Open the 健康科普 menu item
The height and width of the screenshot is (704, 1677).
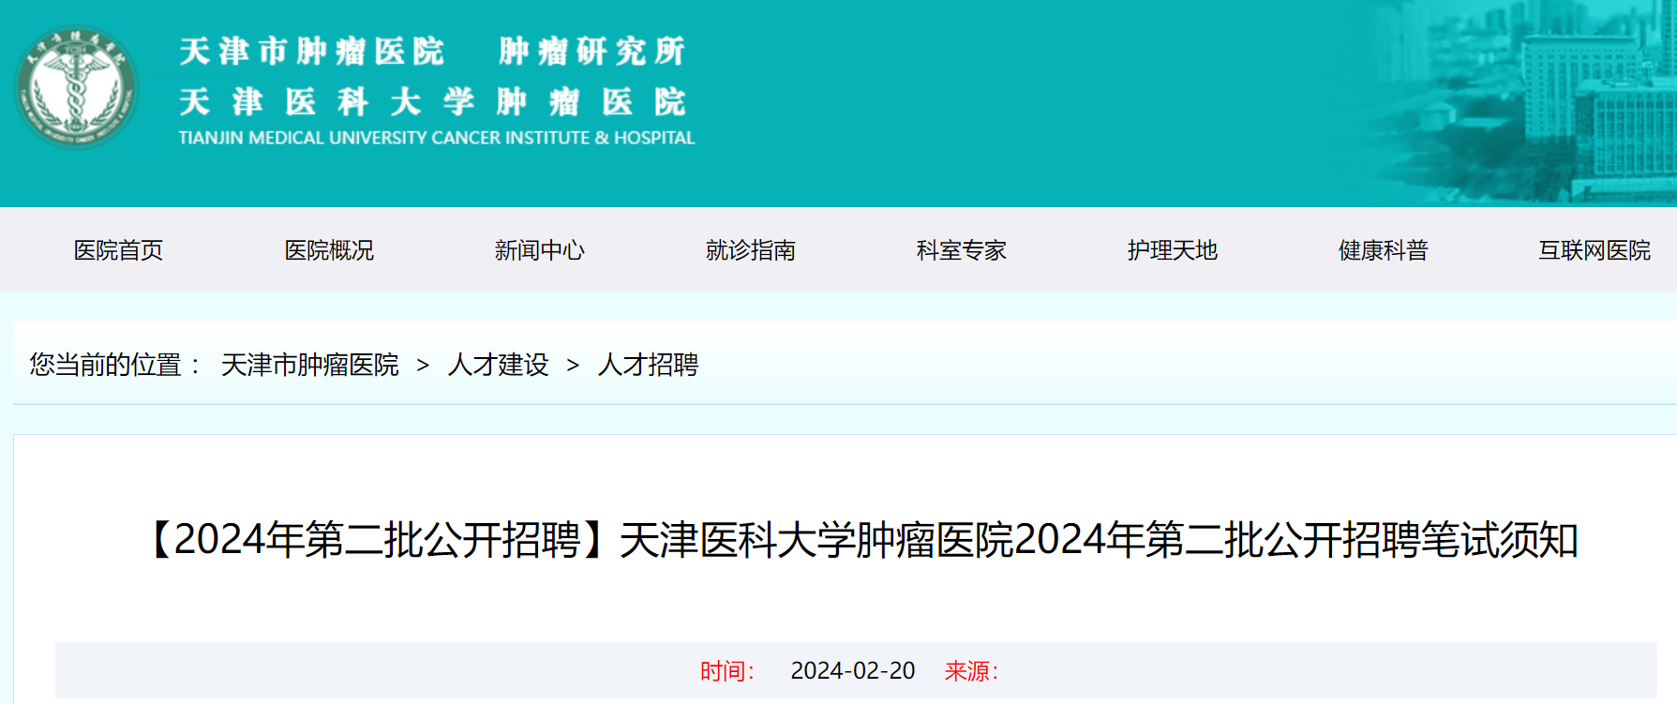pos(1384,250)
